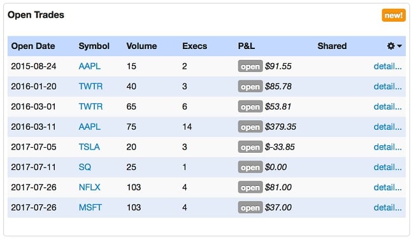The height and width of the screenshot is (240, 414).
Task: Open TWTR symbol link dated 2016-03-01
Action: tap(90, 106)
